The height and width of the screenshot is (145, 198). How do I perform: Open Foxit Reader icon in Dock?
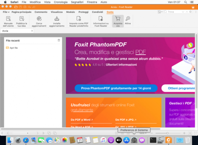pyautogui.click(x=169, y=140)
